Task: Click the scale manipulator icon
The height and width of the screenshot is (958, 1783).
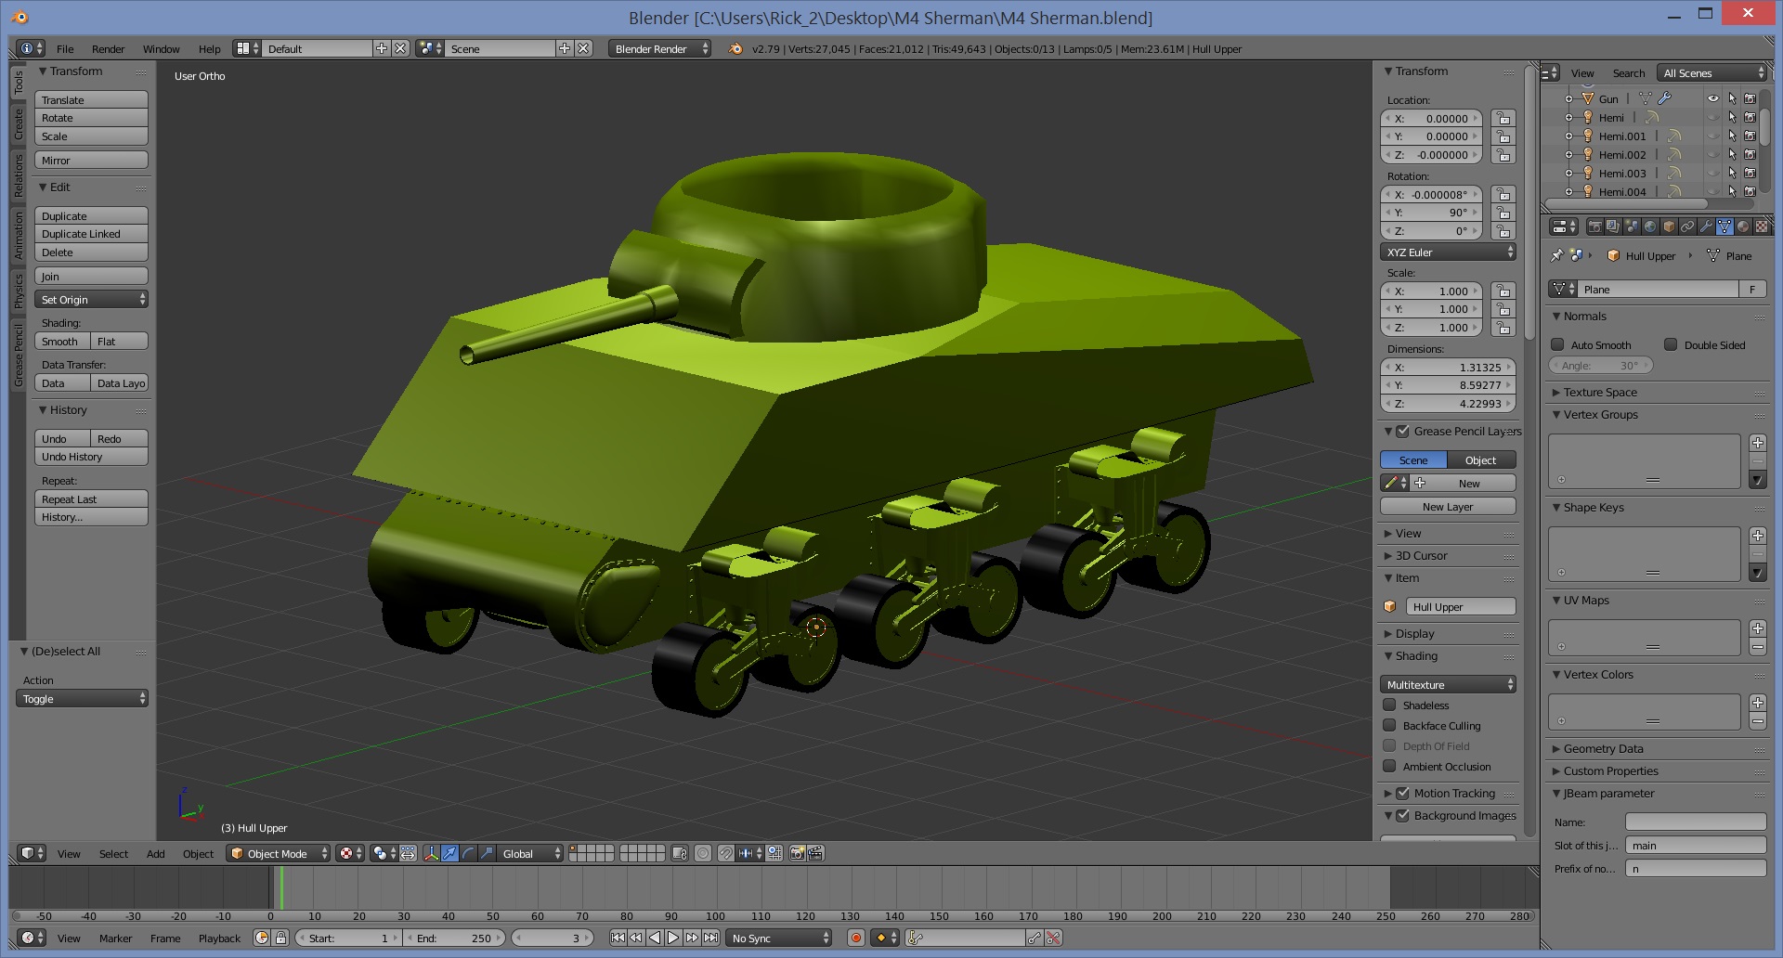Action: click(488, 853)
